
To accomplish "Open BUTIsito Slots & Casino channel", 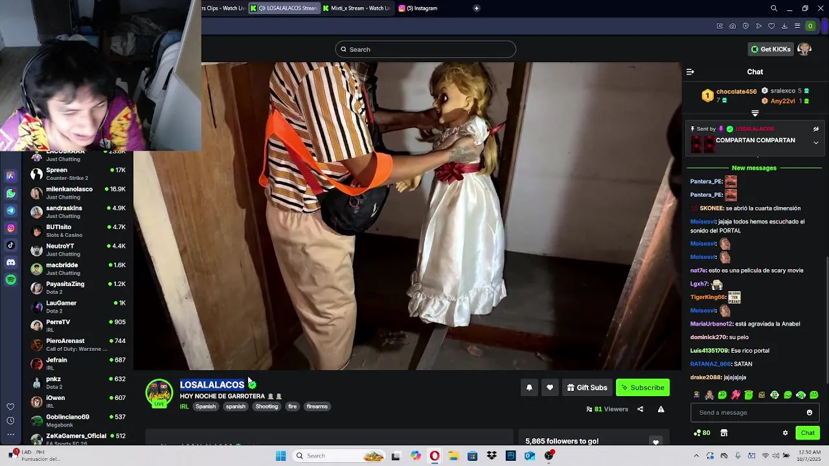I will [x=78, y=231].
